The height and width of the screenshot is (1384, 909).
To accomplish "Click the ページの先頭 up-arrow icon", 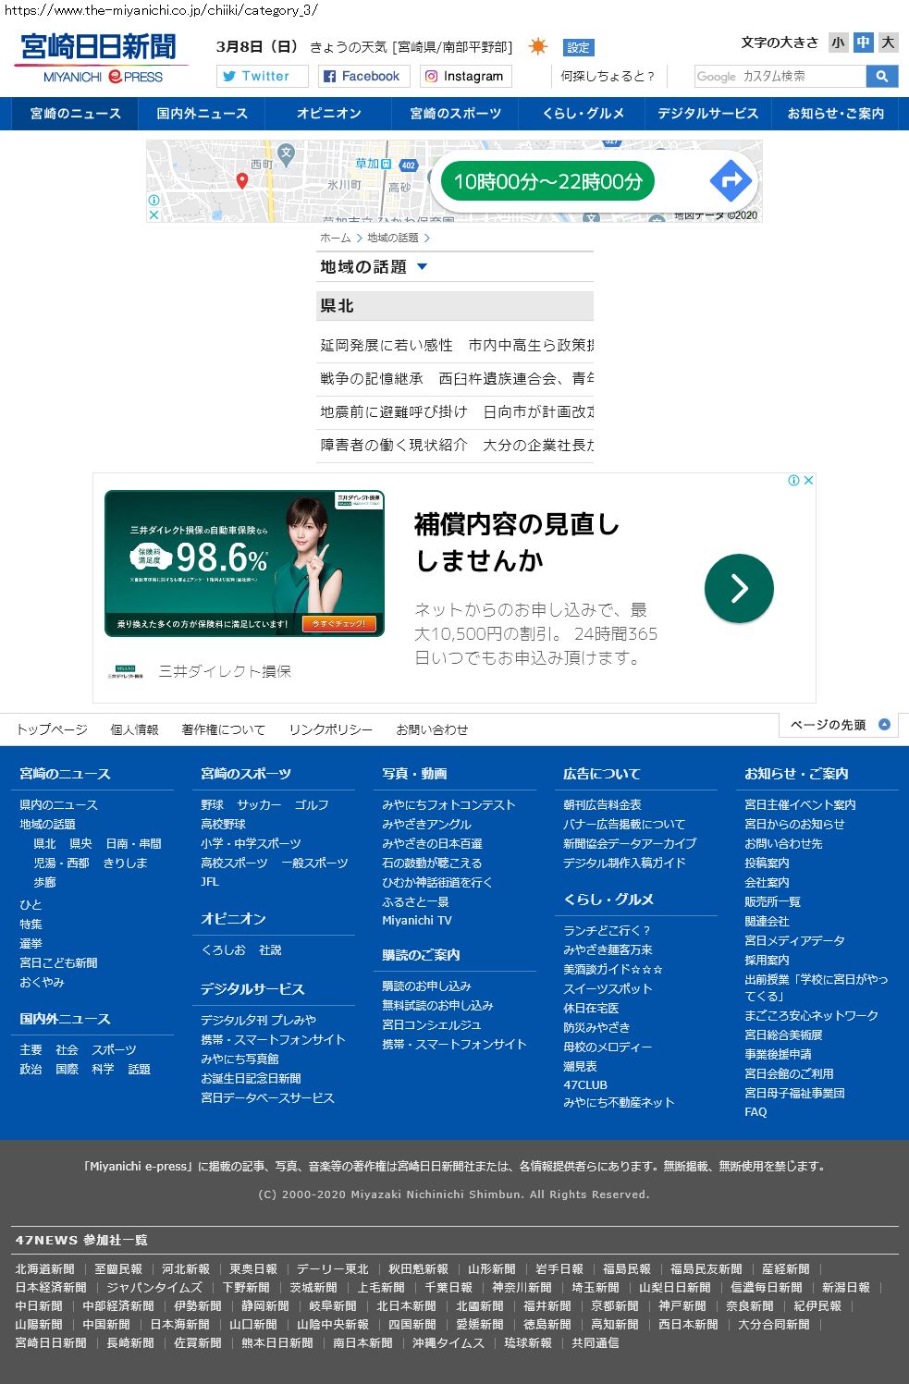I will (884, 725).
